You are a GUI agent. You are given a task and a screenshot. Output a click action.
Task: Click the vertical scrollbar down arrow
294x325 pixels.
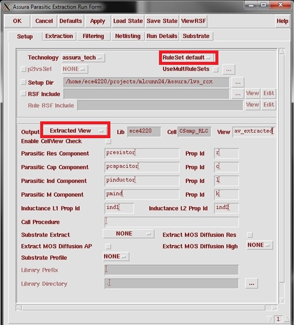point(282,300)
